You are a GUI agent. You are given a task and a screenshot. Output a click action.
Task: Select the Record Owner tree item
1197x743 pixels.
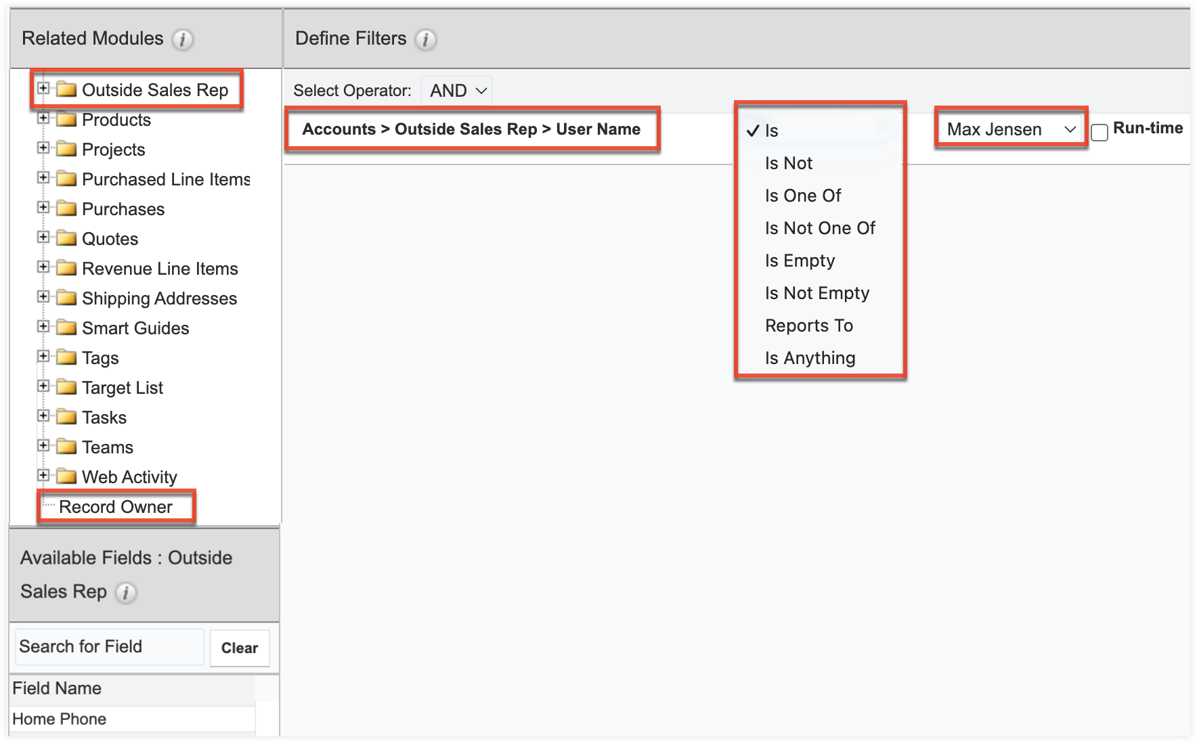[116, 507]
